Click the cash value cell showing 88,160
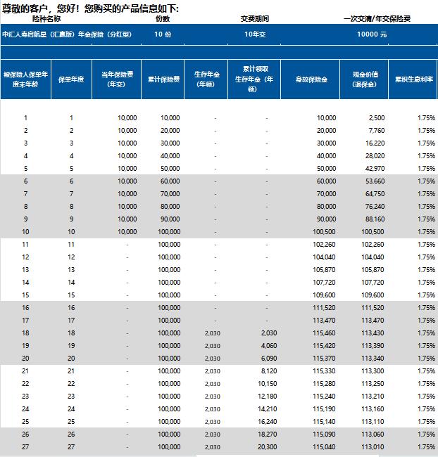 pyautogui.click(x=373, y=219)
